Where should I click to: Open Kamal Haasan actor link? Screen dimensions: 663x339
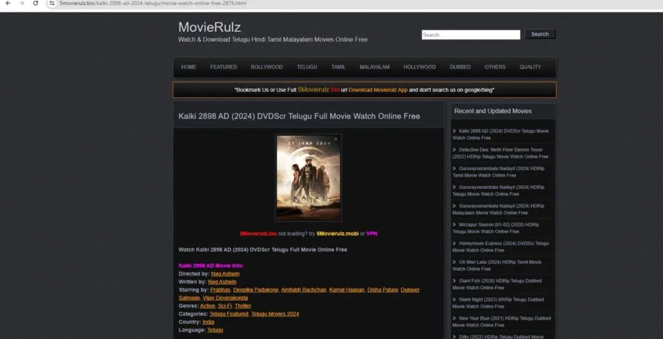click(347, 290)
